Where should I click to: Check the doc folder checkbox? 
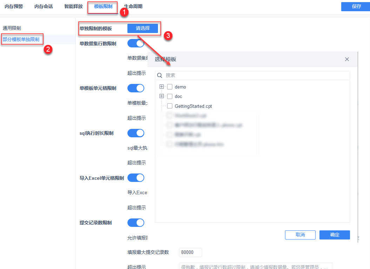tap(170, 96)
